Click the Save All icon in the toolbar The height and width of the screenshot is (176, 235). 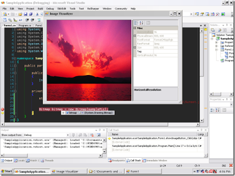tap(31, 14)
